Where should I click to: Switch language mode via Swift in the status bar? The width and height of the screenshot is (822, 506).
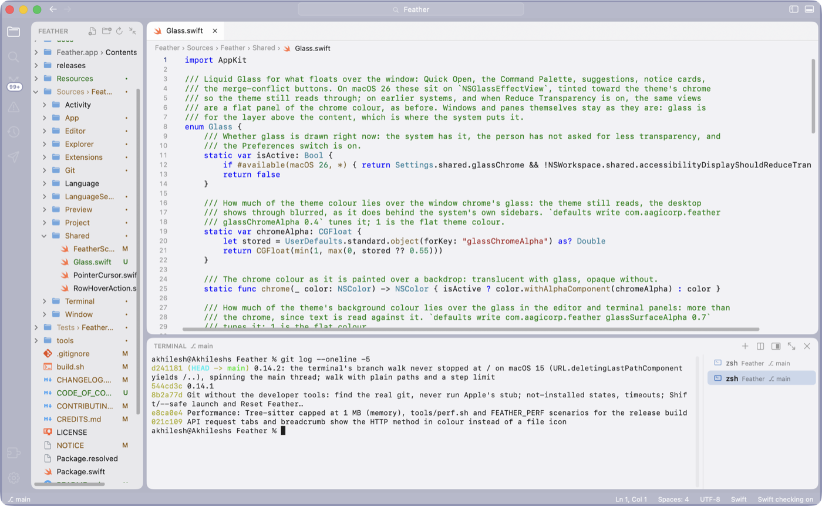coord(739,499)
